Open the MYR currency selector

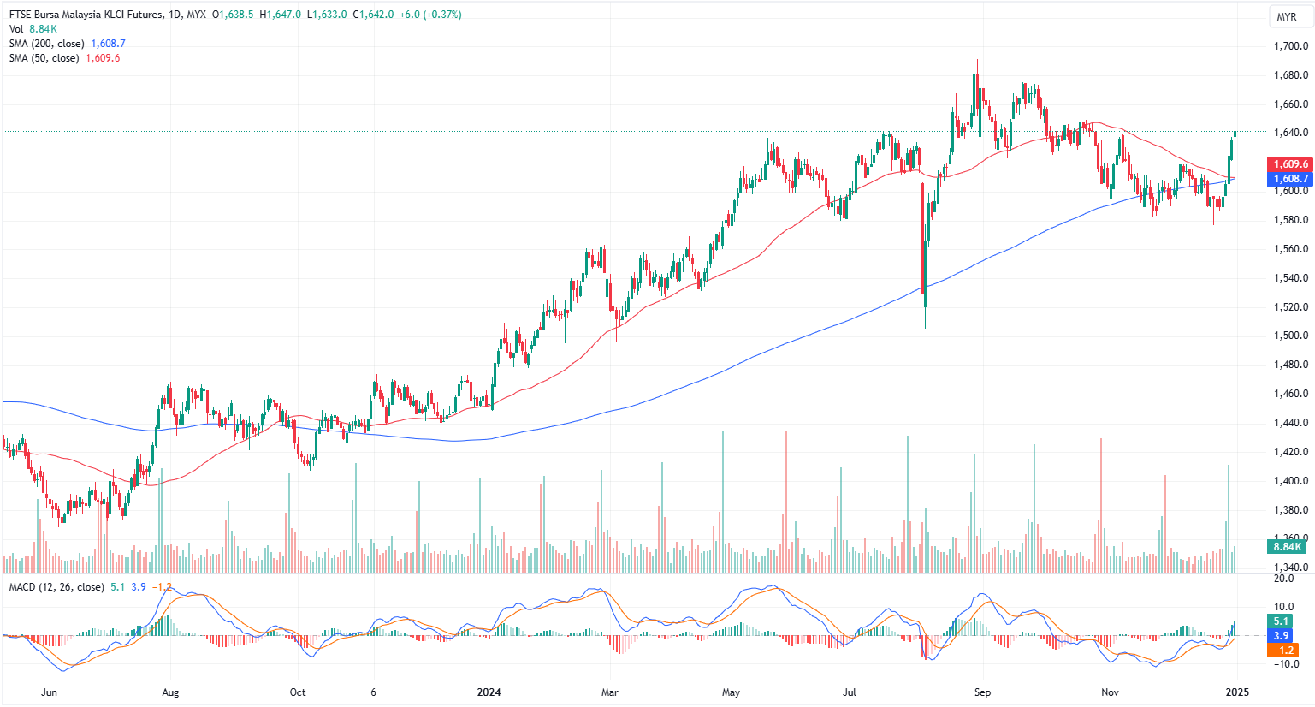(1286, 17)
